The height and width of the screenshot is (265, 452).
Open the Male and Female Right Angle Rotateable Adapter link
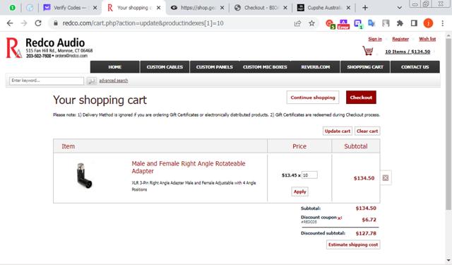click(x=189, y=167)
